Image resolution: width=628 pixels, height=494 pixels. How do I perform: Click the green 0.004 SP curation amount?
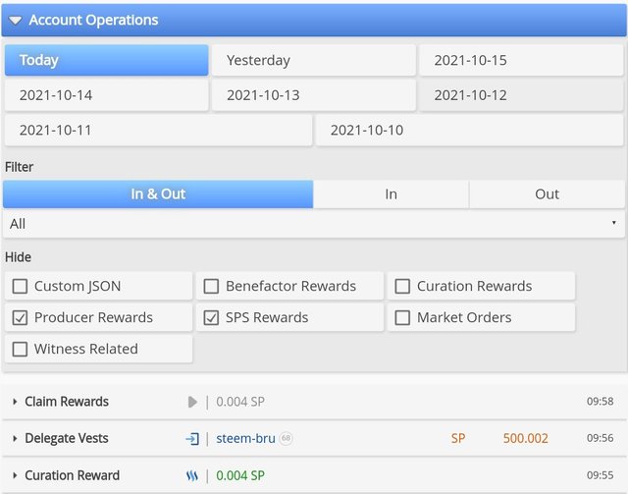pyautogui.click(x=240, y=475)
